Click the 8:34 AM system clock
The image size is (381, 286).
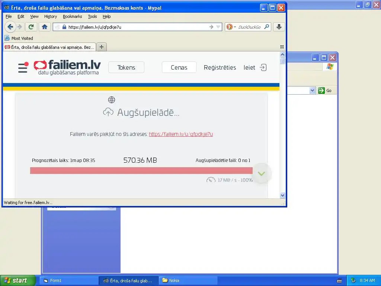tap(367, 280)
